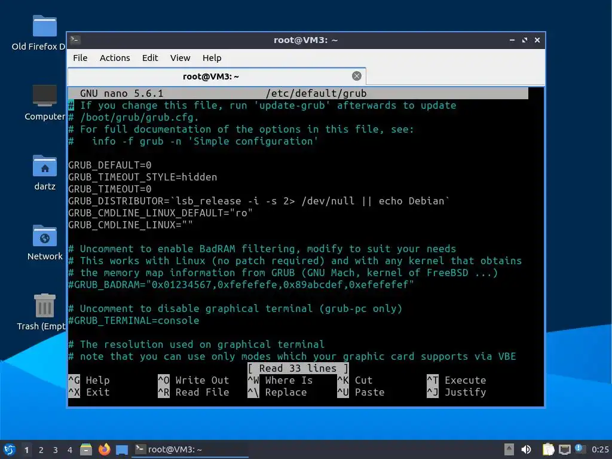
Task: Click the 'info -f grub' comment line
Action: click(193, 141)
